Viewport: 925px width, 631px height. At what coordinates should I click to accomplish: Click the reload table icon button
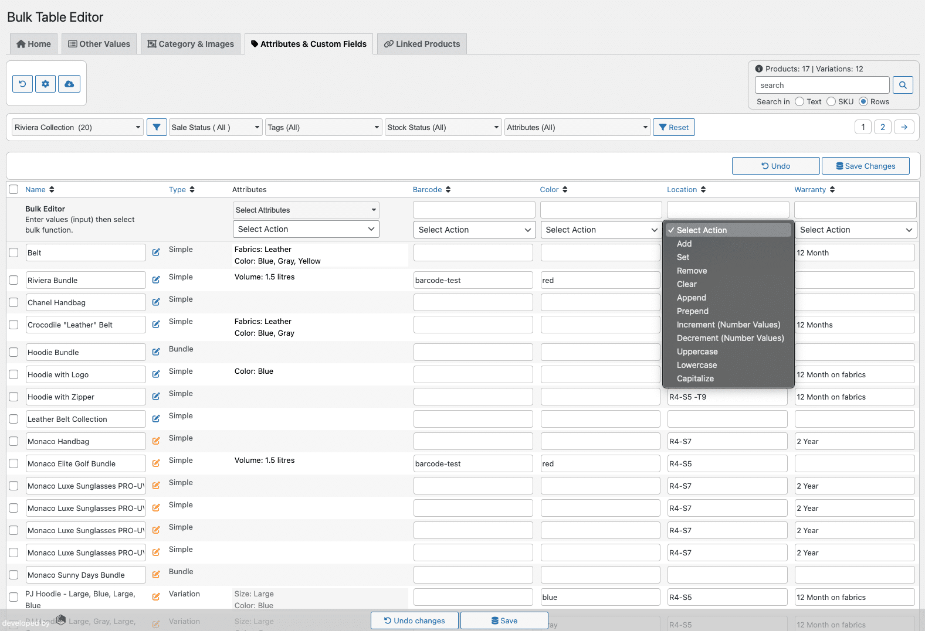click(22, 84)
